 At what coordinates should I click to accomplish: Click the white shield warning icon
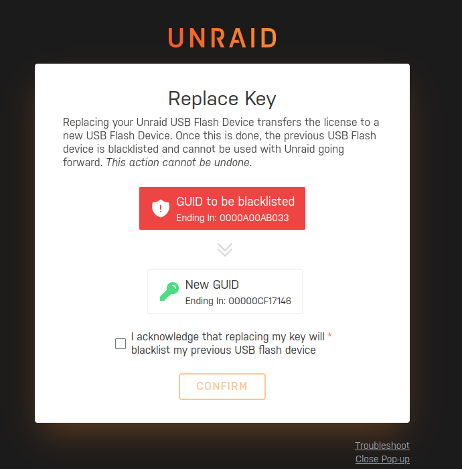(x=161, y=208)
